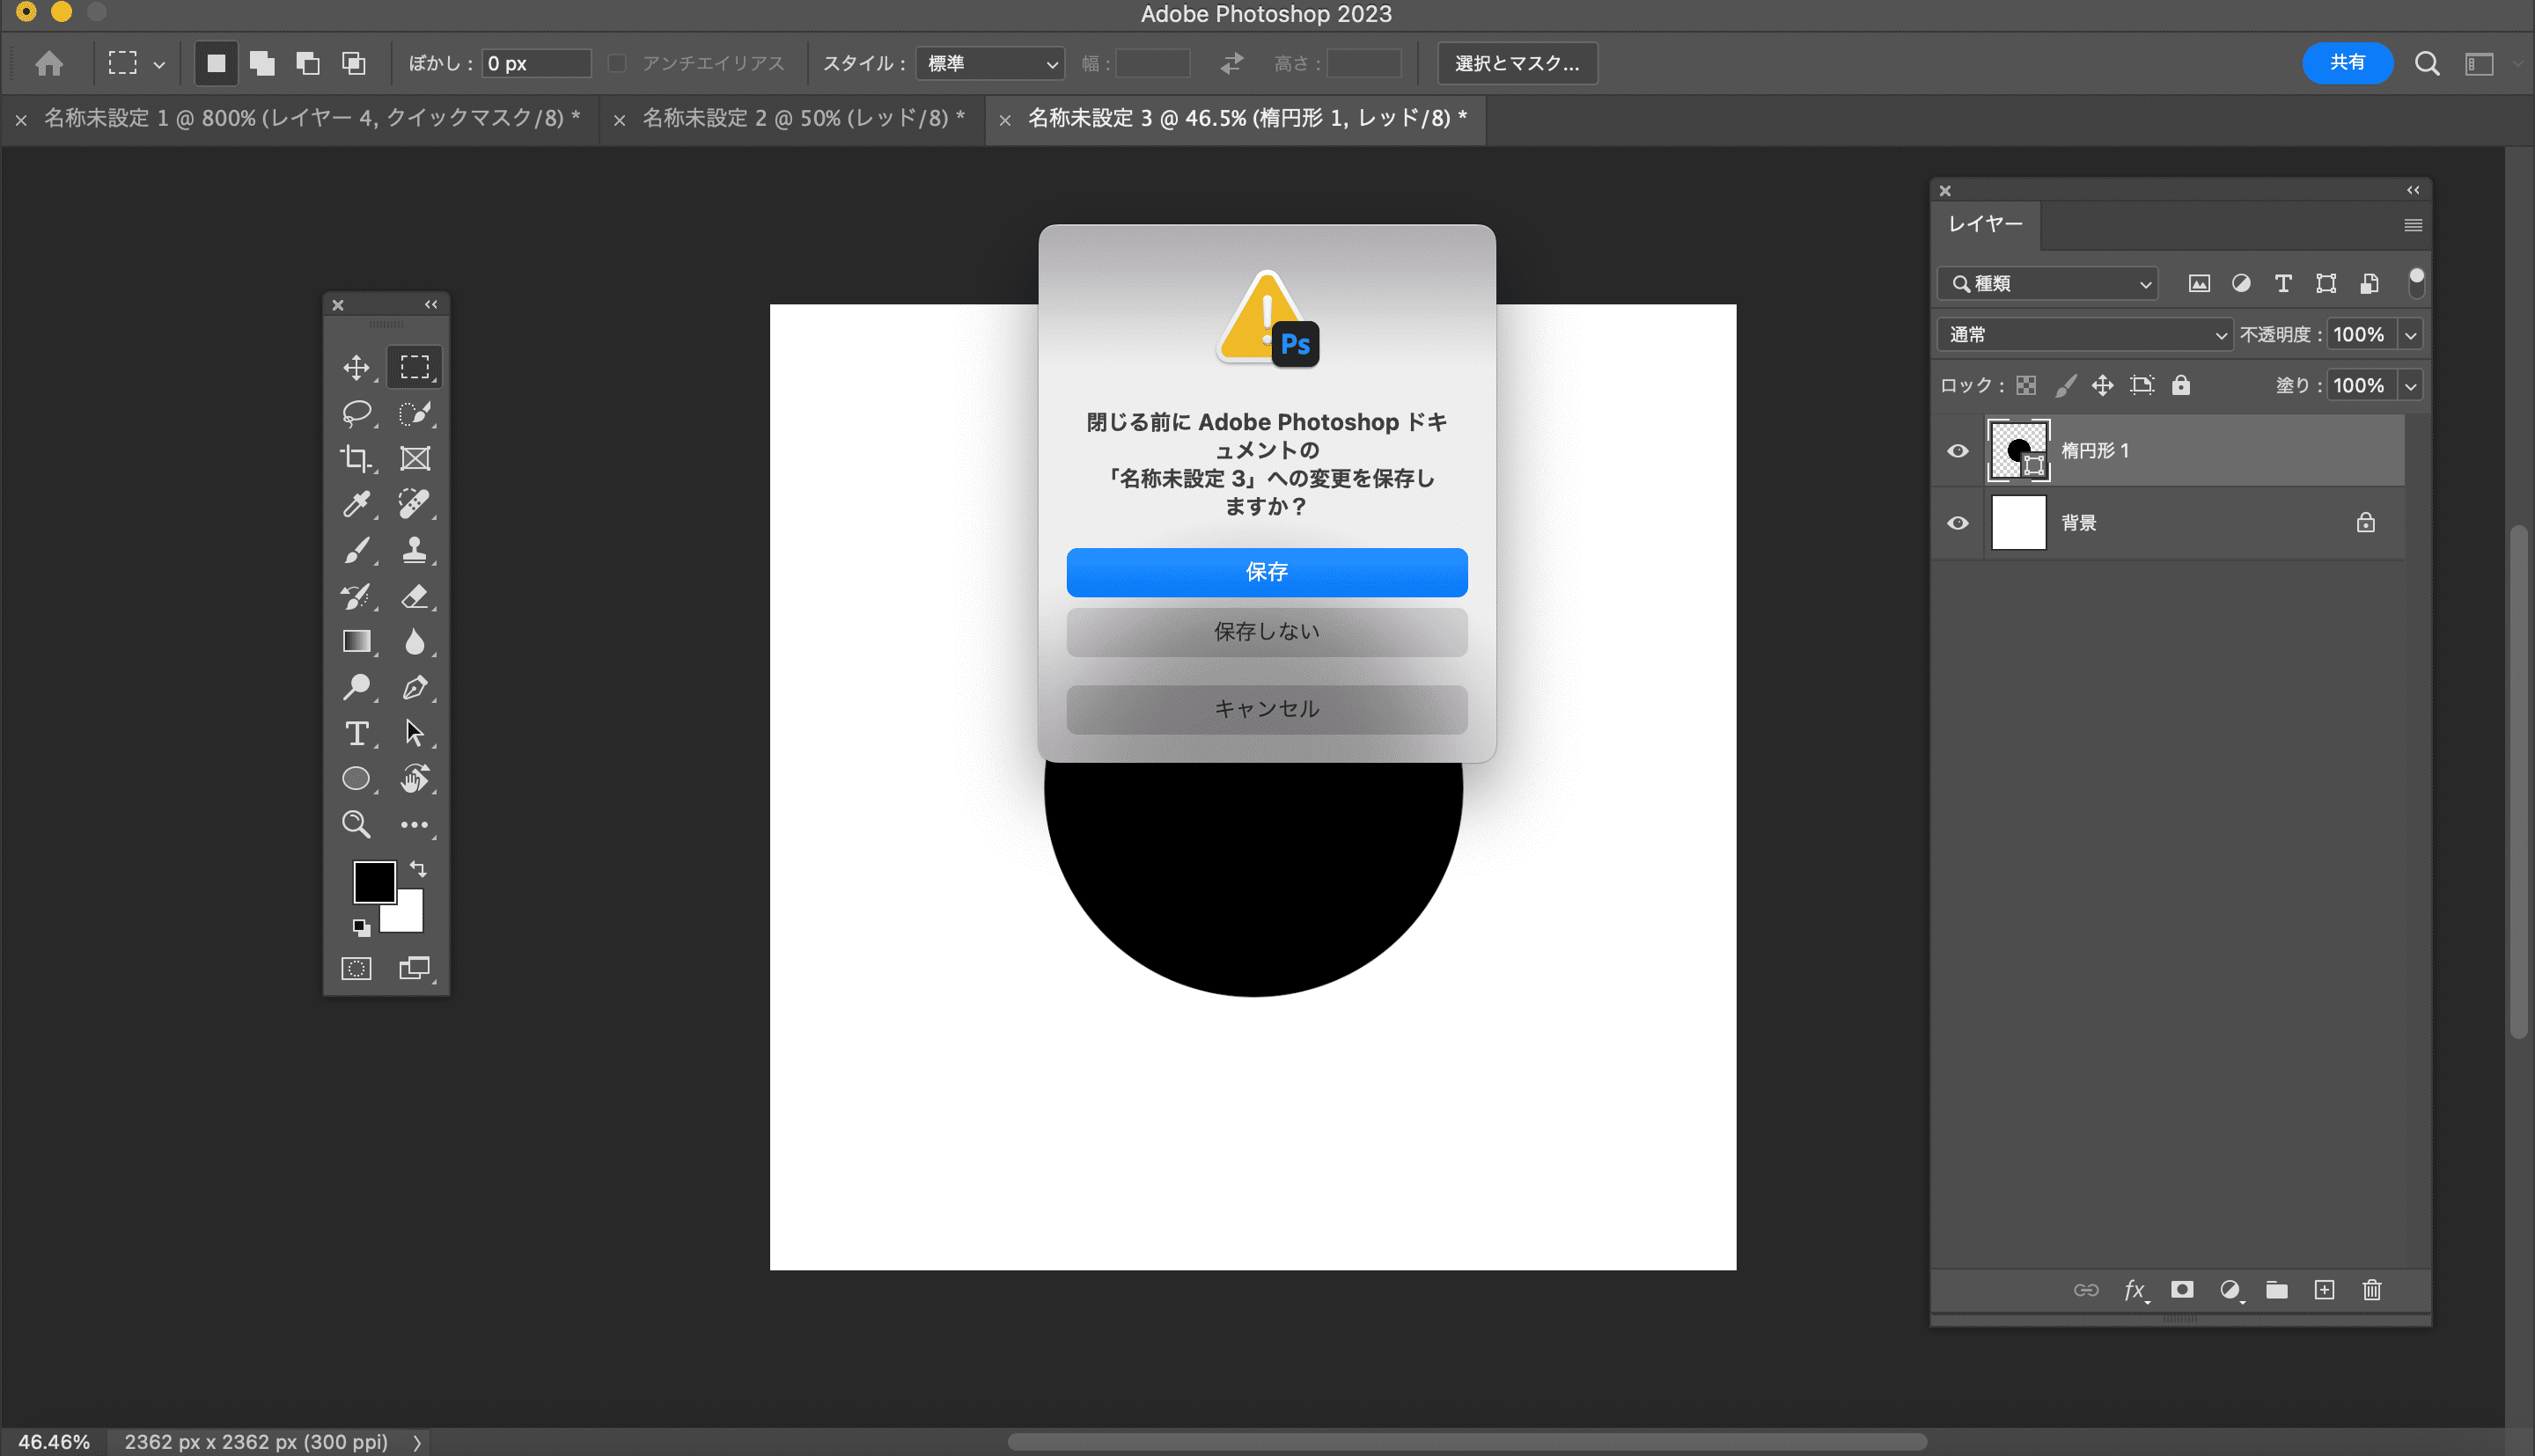This screenshot has width=2535, height=1456.
Task: Click the Home icon in options bar
Action: (x=49, y=63)
